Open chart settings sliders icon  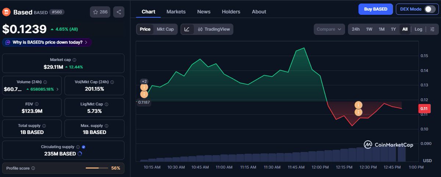click(433, 29)
